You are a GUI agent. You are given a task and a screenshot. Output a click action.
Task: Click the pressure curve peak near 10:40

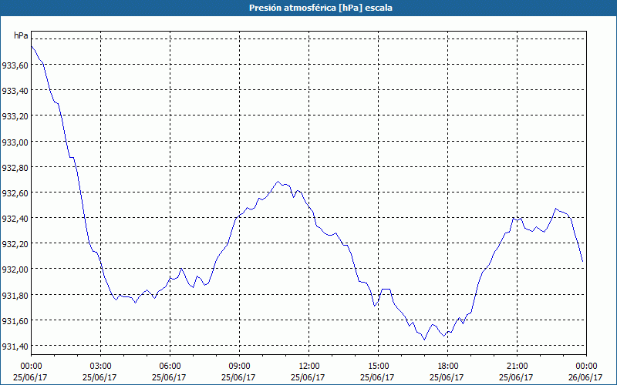(x=278, y=182)
